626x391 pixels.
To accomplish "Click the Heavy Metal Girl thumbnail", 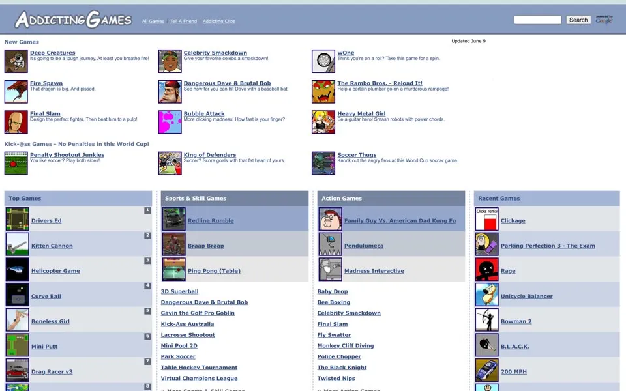I will click(x=323, y=122).
